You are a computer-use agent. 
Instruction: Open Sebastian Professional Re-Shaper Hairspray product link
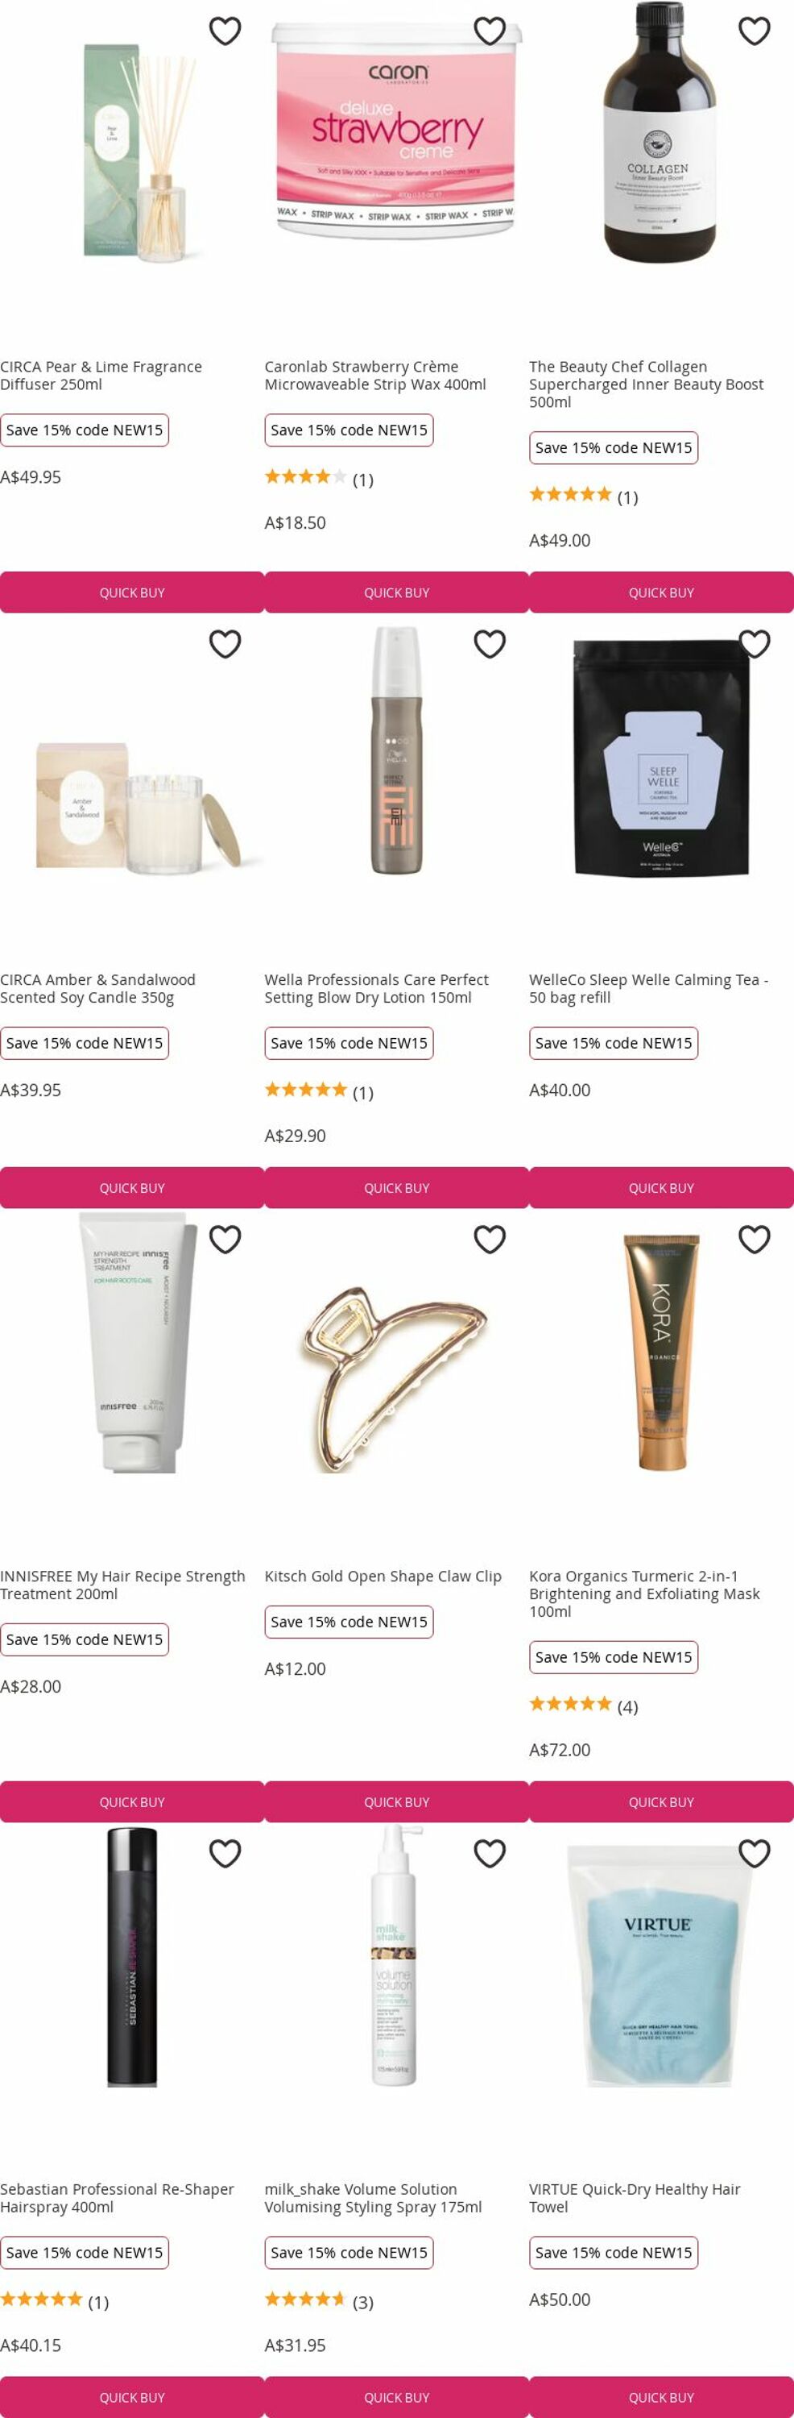[x=118, y=2197]
